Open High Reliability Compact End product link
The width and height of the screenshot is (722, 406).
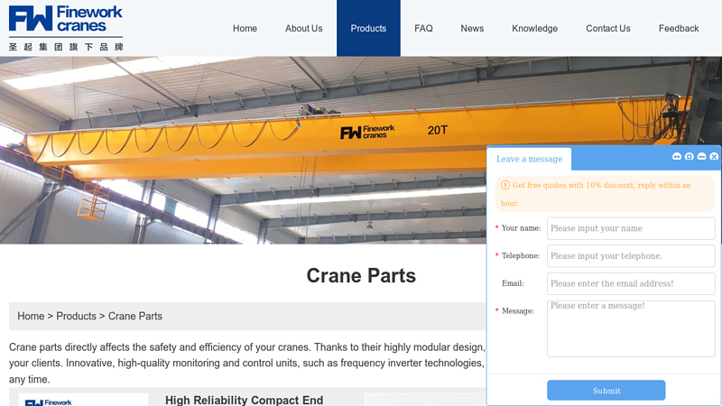click(244, 400)
